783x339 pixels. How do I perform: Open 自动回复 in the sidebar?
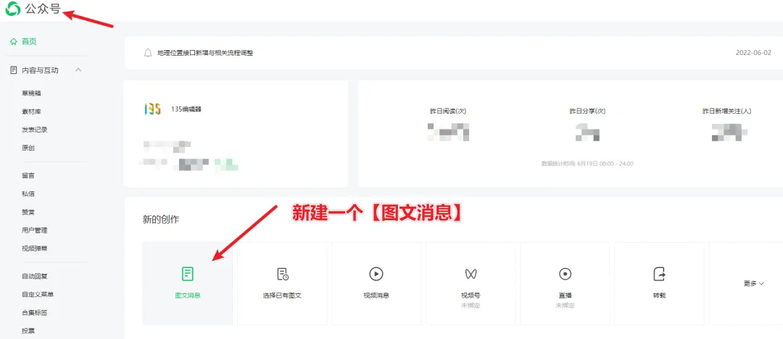(35, 276)
